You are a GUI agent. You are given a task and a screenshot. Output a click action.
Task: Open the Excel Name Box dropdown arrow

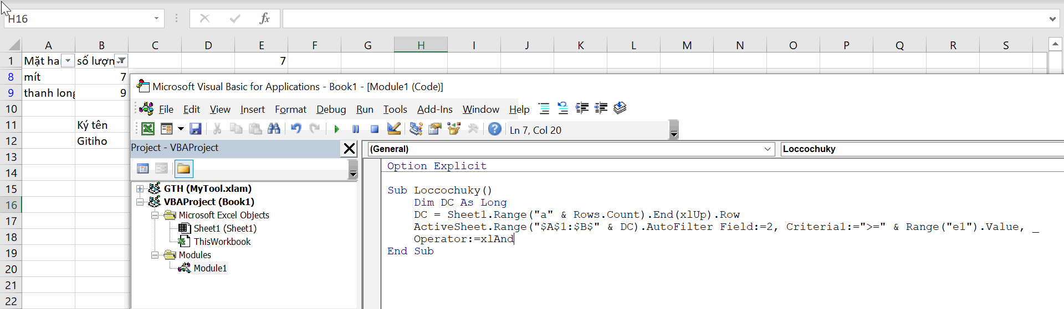coord(156,18)
